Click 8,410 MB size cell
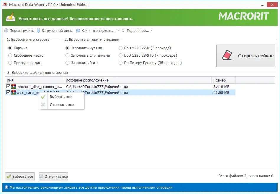The image size is (280, 194). (221, 87)
